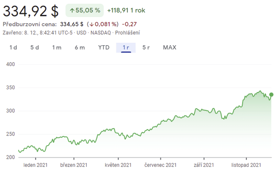Click the listopad 2021 axis label
275x171 pixels.
click(x=245, y=165)
